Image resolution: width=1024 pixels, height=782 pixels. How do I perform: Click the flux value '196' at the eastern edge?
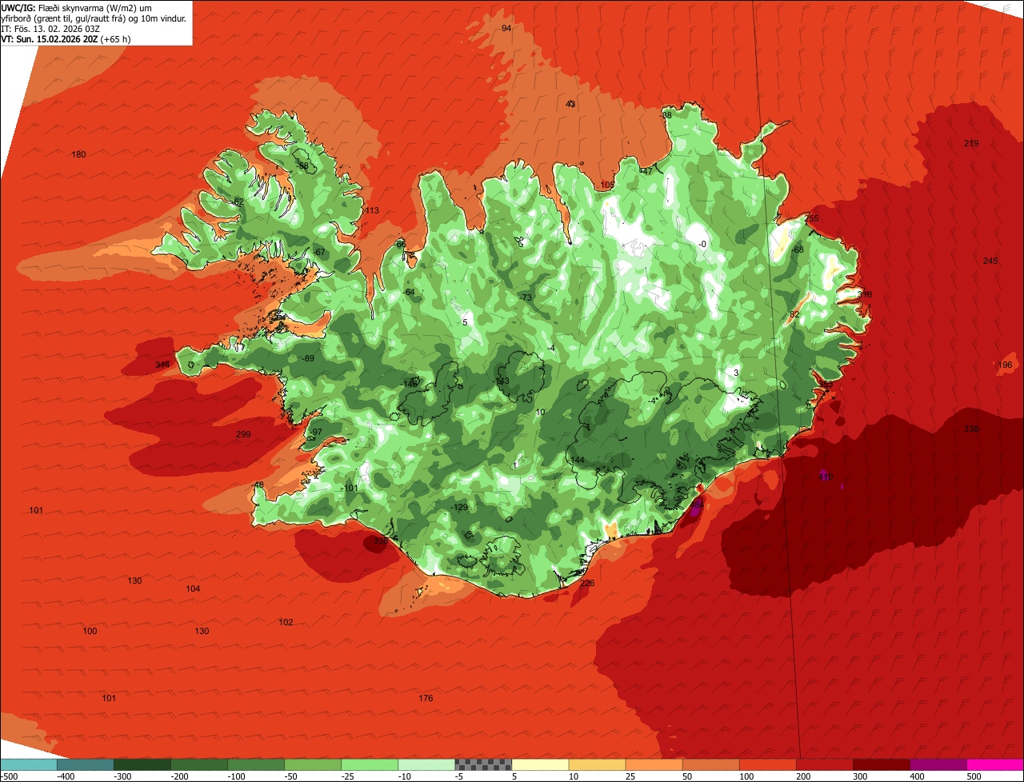1006,365
